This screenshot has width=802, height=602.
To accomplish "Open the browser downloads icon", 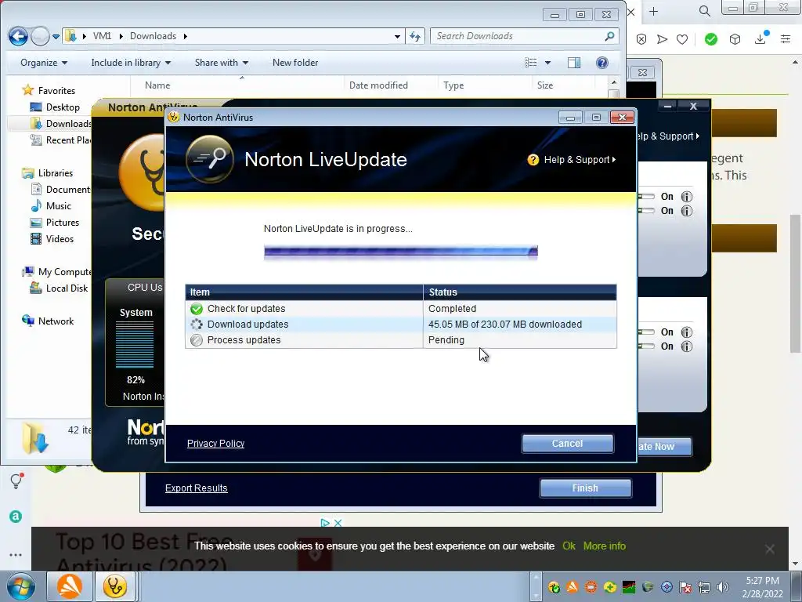I will click(760, 38).
